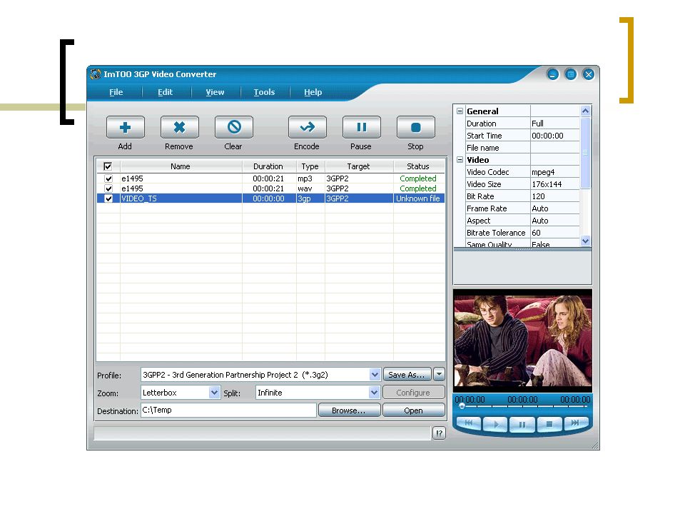
Task: Click the Frame Rate value Auto
Action: coord(555,209)
